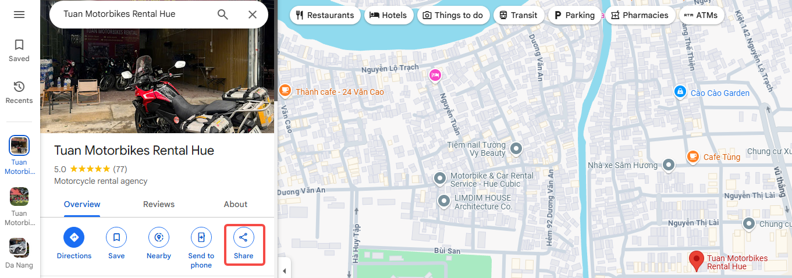Click the search magnifier icon

[223, 15]
